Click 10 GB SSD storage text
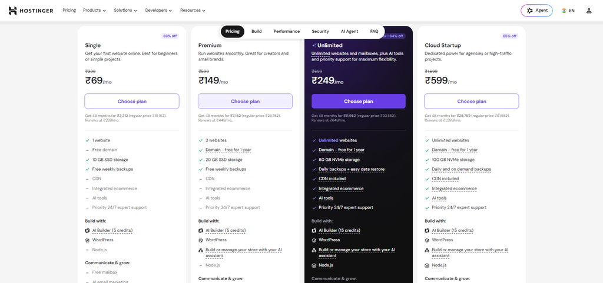This screenshot has width=603, height=283. (110, 160)
